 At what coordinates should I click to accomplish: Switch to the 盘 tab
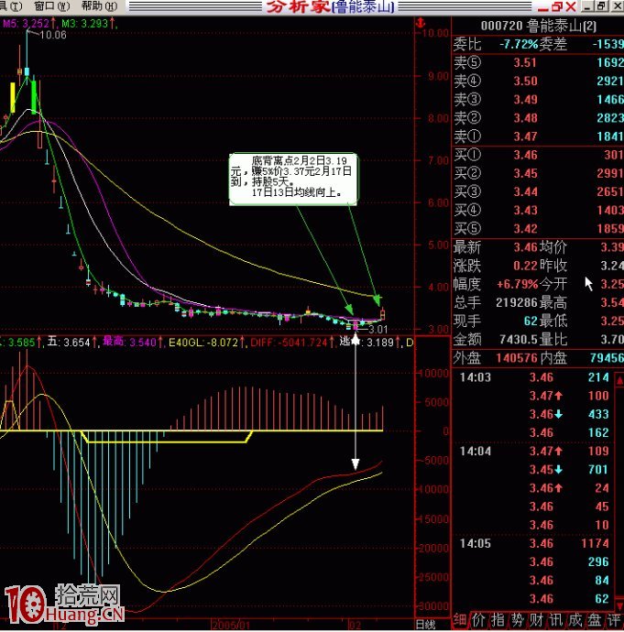[x=595, y=620]
